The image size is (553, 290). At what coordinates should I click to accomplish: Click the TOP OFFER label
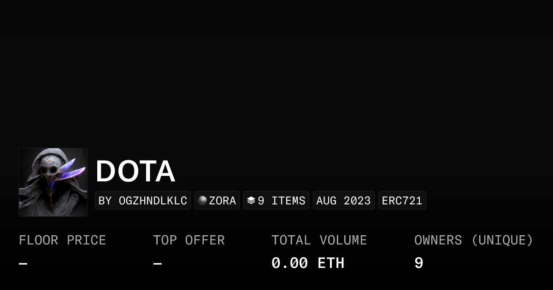[x=189, y=240]
